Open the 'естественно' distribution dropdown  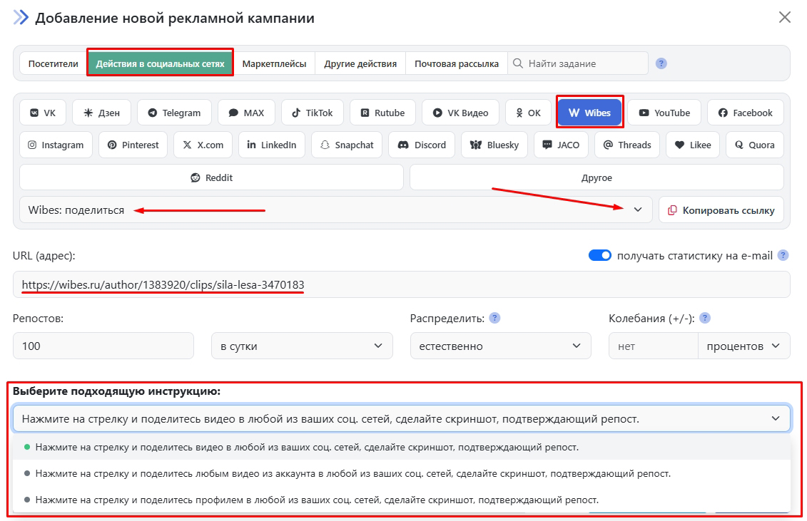pyautogui.click(x=499, y=346)
